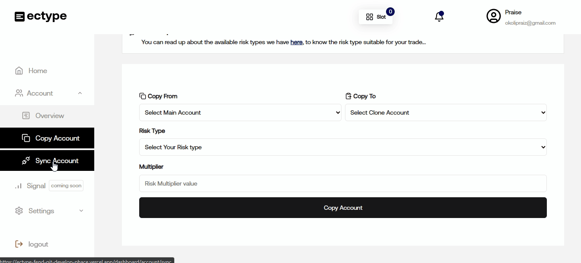Click the Sync Account plug icon

26,160
